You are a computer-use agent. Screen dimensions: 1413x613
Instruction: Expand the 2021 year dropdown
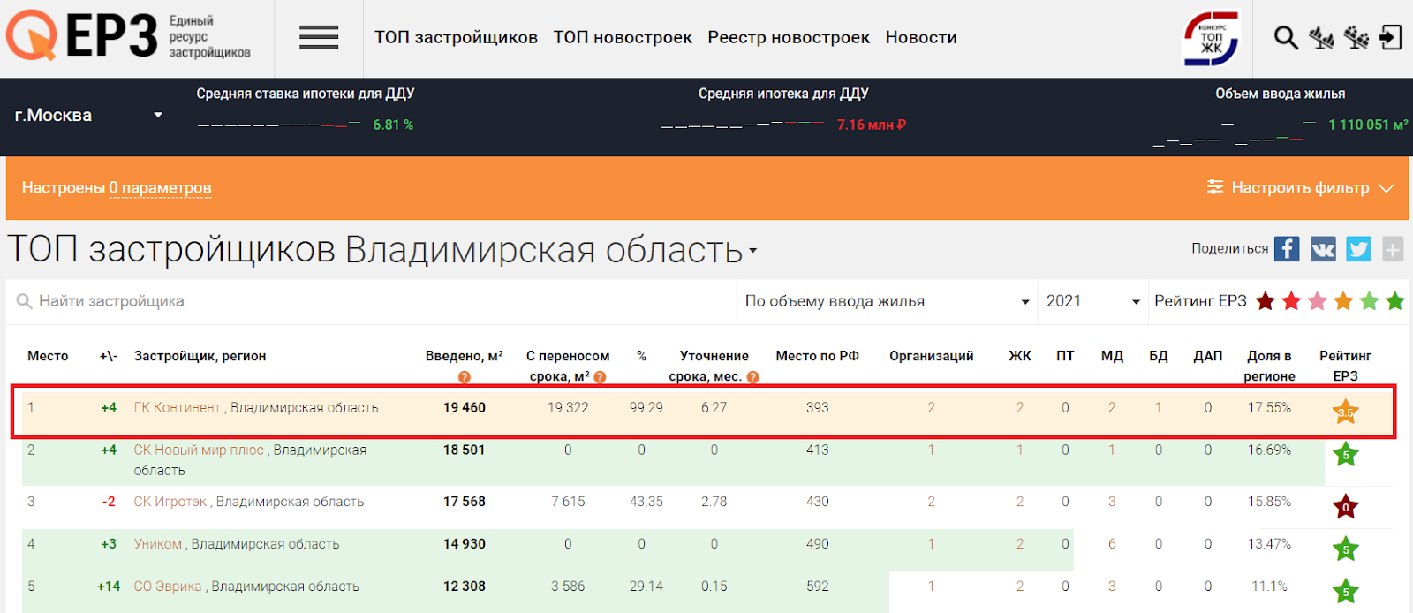[x=1092, y=301]
